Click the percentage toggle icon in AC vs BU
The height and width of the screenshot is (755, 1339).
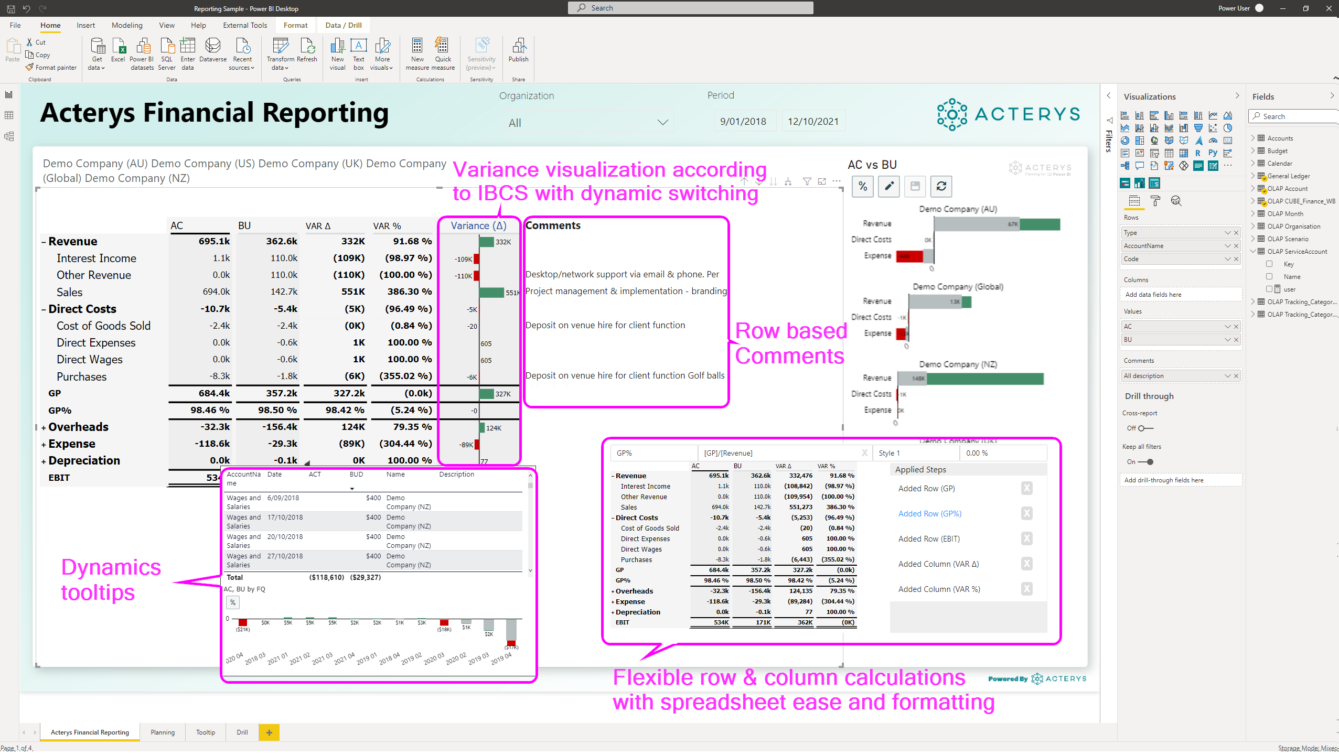tap(862, 187)
